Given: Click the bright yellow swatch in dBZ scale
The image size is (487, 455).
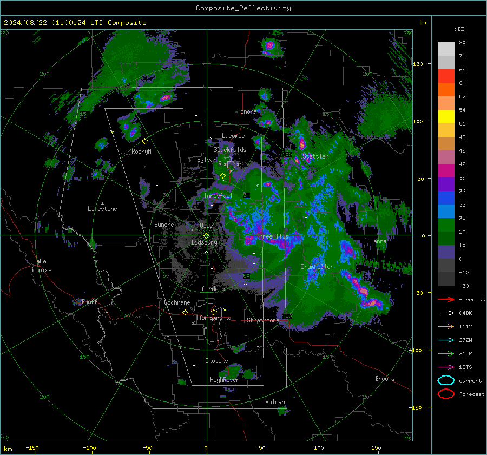Looking at the screenshot, I should [446, 117].
